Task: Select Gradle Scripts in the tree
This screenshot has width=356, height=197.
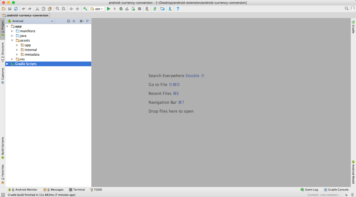Action: pyautogui.click(x=48, y=64)
